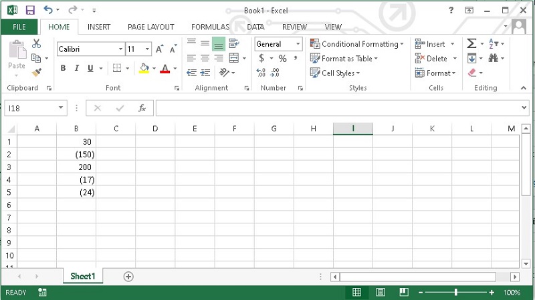This screenshot has height=300, width=535.
Task: Click the Insert Function fx button
Action: [x=142, y=108]
